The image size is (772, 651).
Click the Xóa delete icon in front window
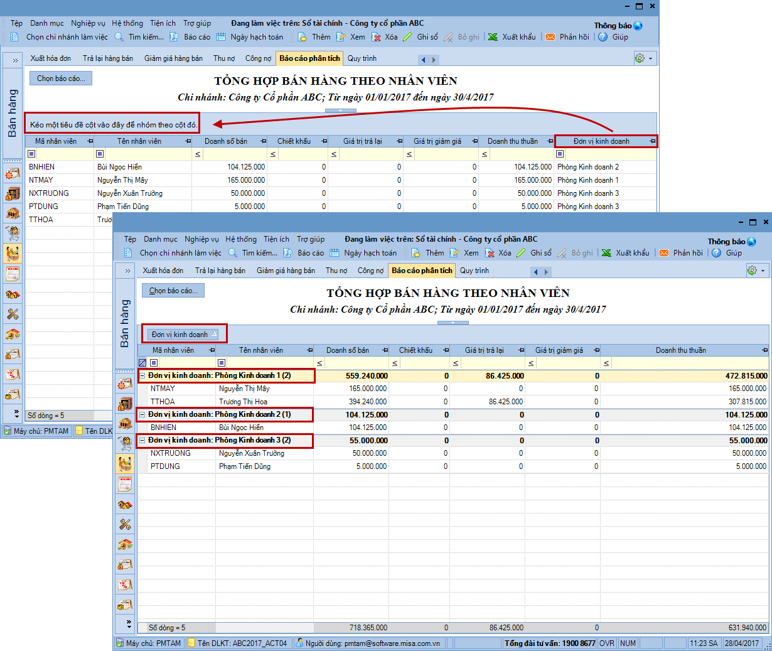coord(490,253)
